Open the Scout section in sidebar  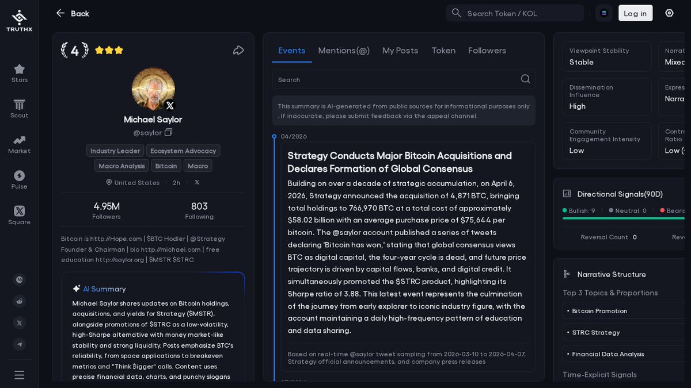click(19, 109)
